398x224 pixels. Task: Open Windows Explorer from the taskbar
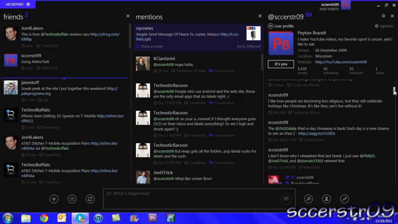pos(26,218)
